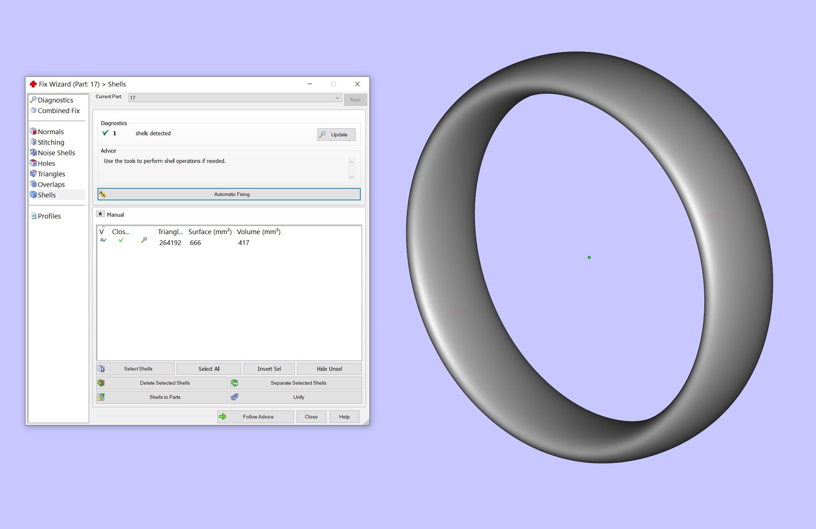Activate the Select Shells tool

[x=135, y=369]
